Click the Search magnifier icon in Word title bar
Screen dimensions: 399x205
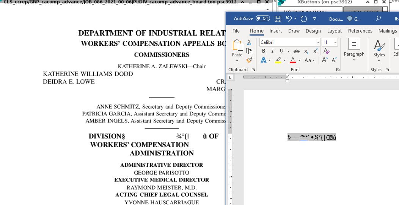click(379, 19)
